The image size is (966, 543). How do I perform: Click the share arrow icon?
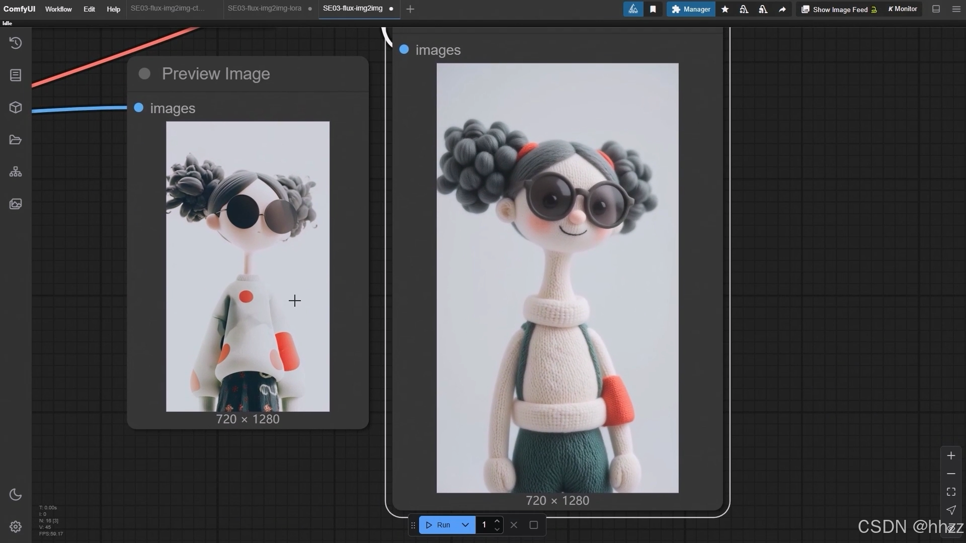(x=782, y=9)
